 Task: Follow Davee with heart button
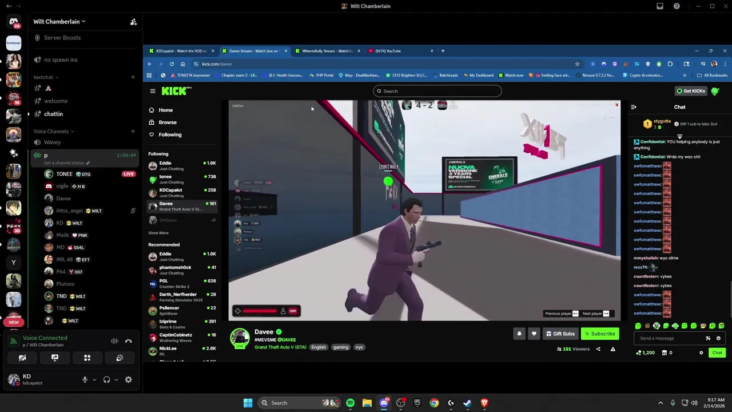[x=534, y=334]
